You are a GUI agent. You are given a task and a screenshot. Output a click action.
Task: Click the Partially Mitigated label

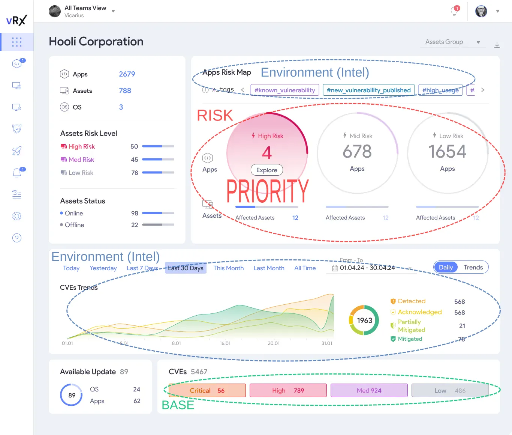(x=412, y=326)
